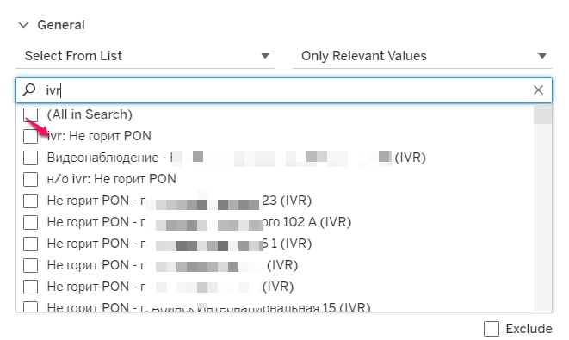The height and width of the screenshot is (340, 569).
Task: Click the arrow next to Select From List
Action: (x=265, y=56)
